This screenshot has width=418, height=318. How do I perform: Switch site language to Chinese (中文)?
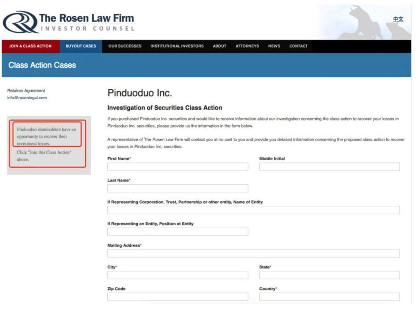point(398,19)
